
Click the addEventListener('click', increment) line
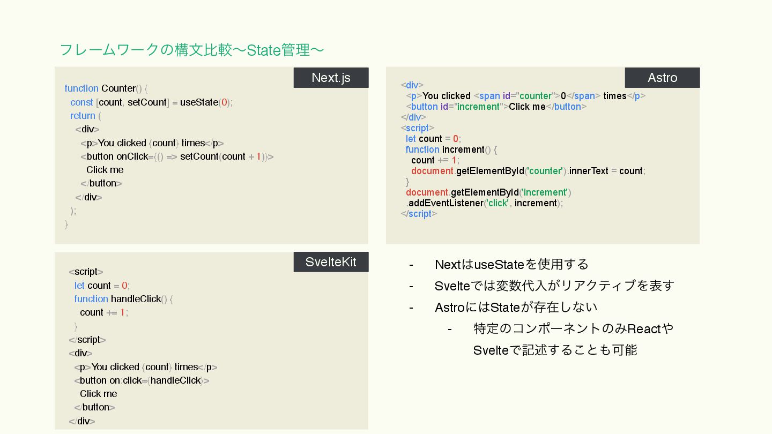point(485,203)
